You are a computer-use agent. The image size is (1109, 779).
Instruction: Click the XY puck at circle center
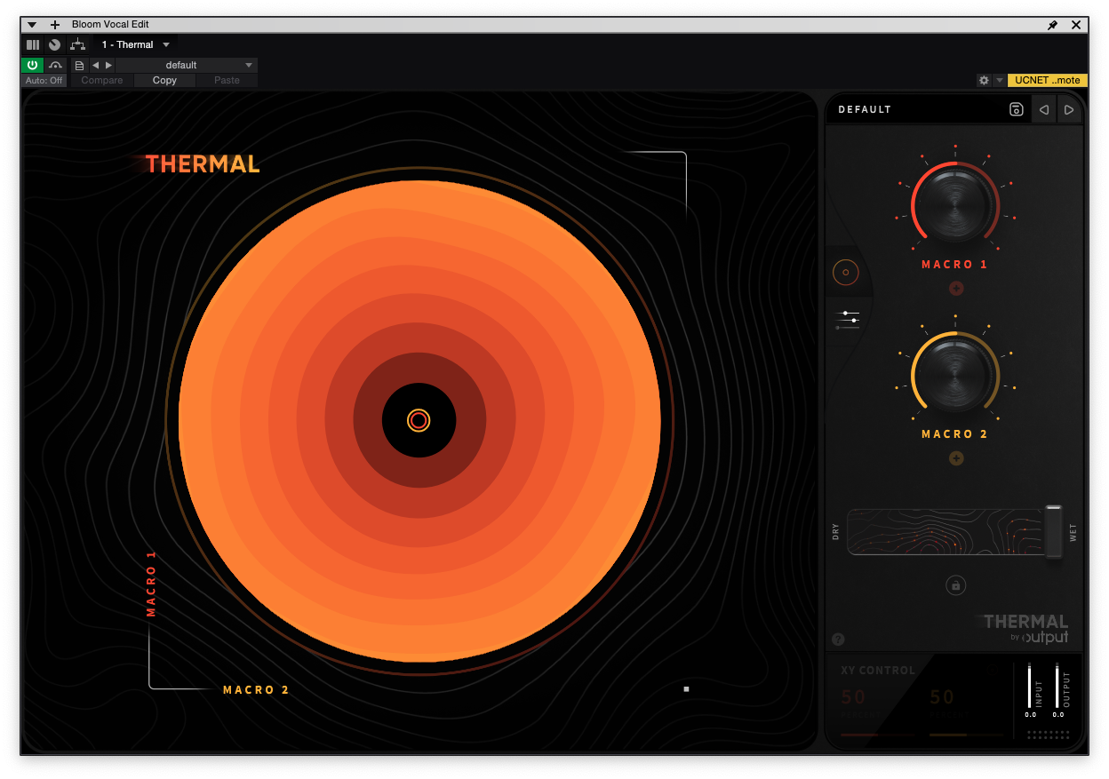point(419,420)
